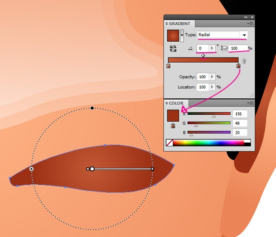Select the right gradient color stop
This screenshot has height=237, width=276.
point(238,66)
